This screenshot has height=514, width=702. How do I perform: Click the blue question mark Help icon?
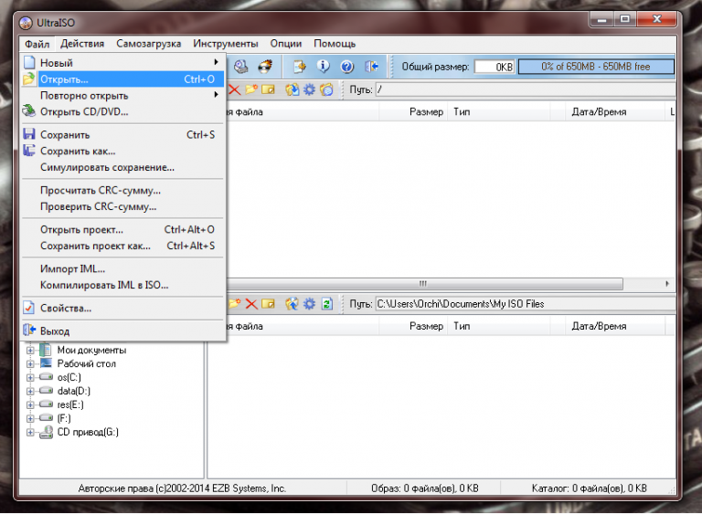point(347,67)
